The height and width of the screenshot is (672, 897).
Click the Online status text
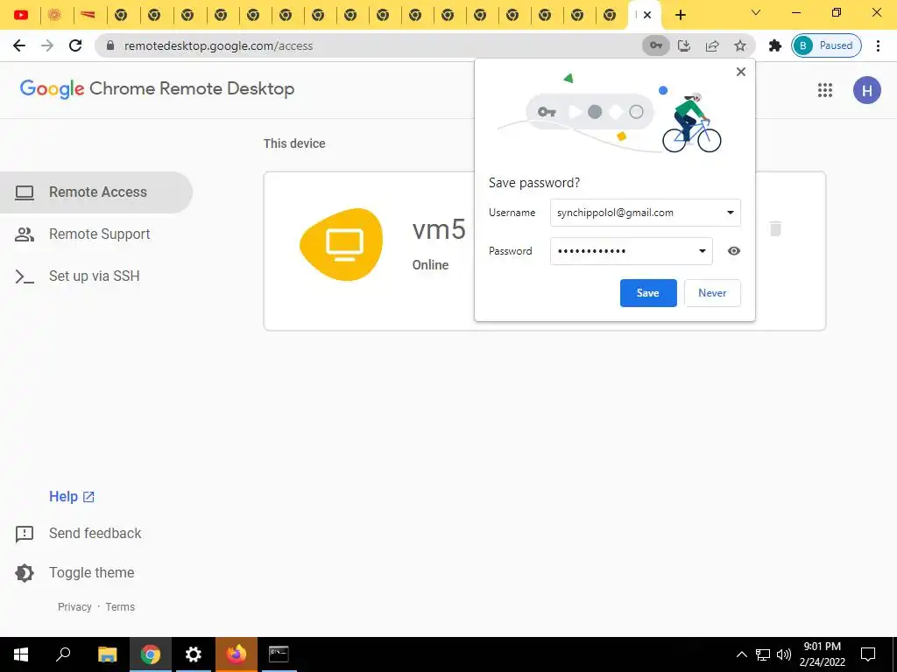point(430,265)
